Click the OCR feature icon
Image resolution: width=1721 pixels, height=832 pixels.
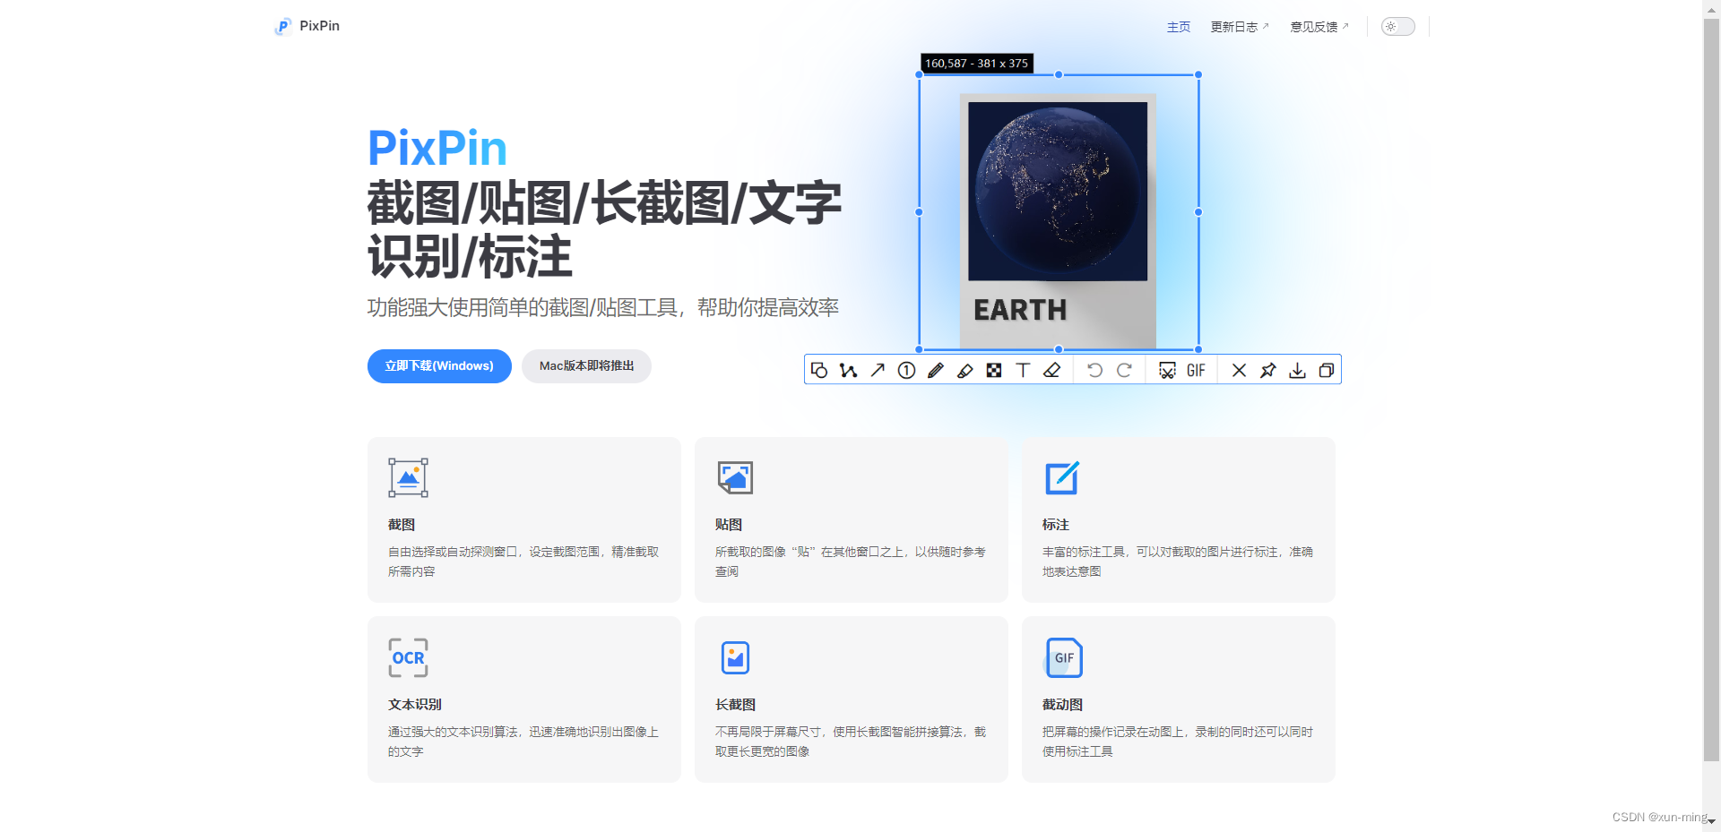(408, 657)
